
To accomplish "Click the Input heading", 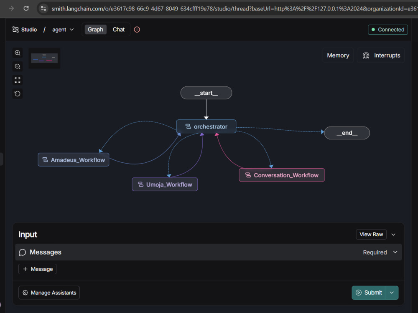I will [x=28, y=235].
